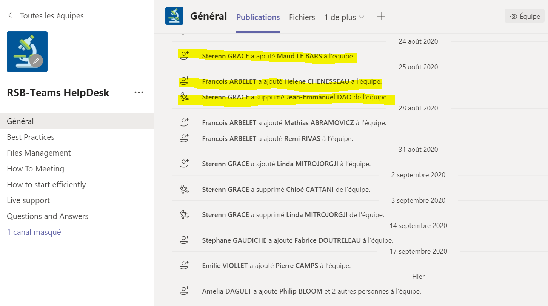Screen dimensions: 548x306
Task: Select the Publications tab
Action: click(x=258, y=17)
